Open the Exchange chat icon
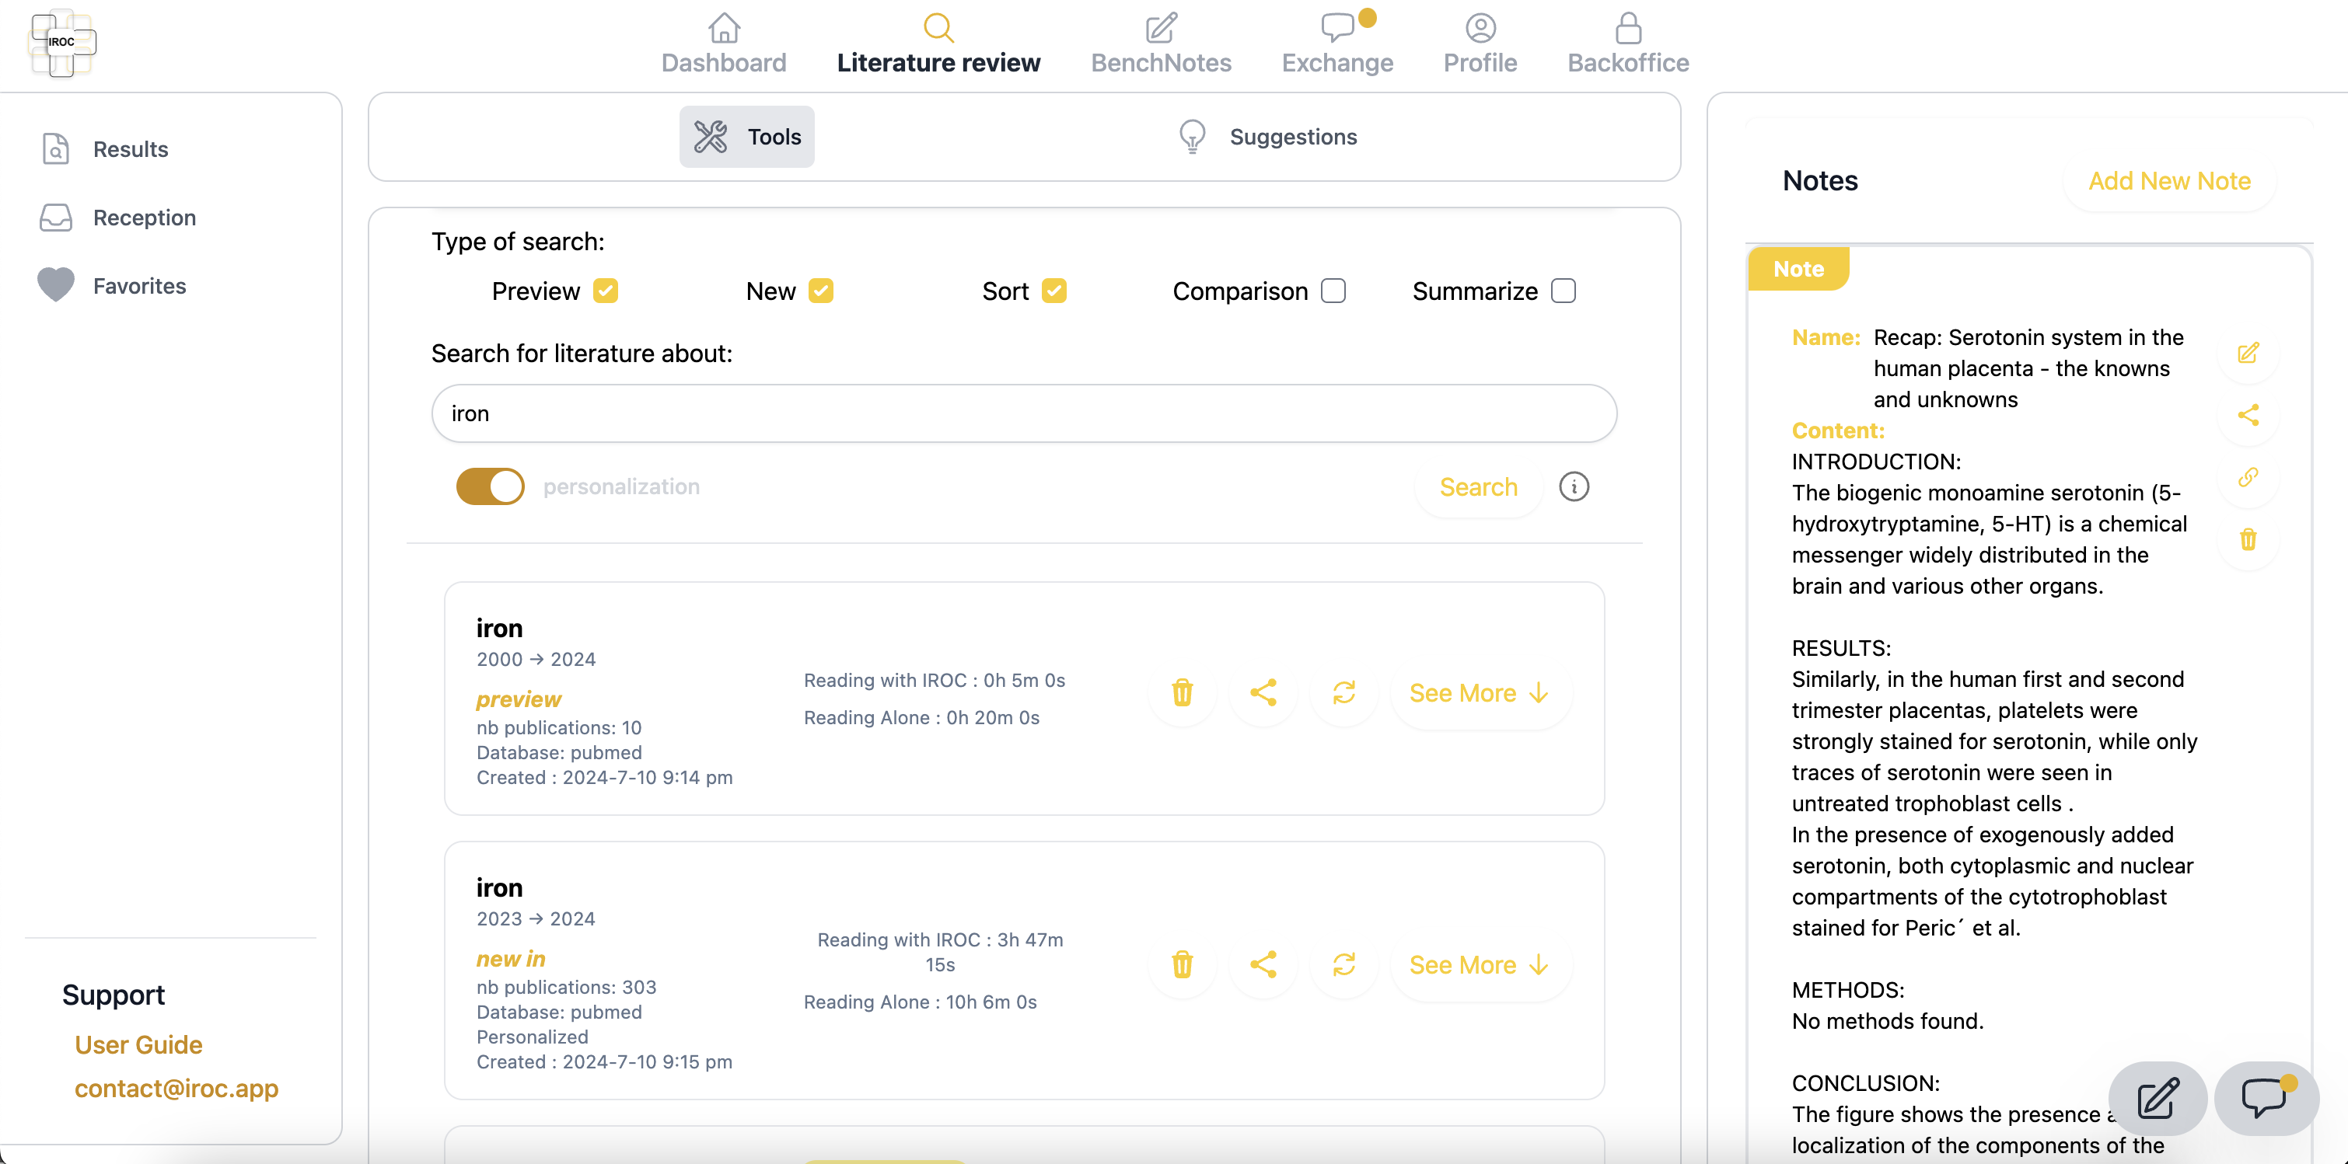The image size is (2348, 1164). (1337, 27)
